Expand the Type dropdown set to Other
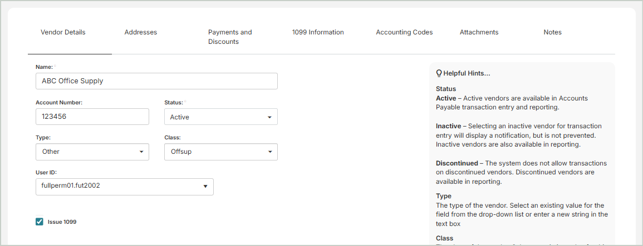Screen dimensions: 643x246 (92, 152)
